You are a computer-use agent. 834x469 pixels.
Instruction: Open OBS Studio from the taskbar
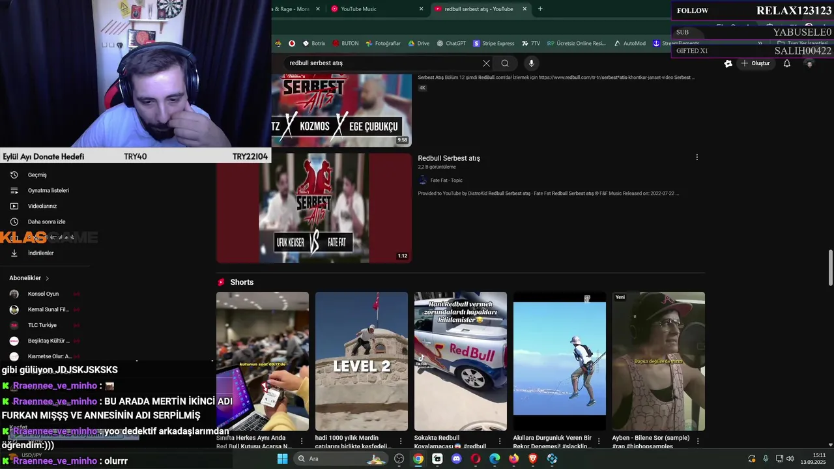pos(399,459)
